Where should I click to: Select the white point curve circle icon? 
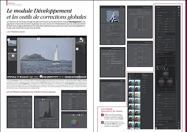pyautogui.click(x=44, y=99)
